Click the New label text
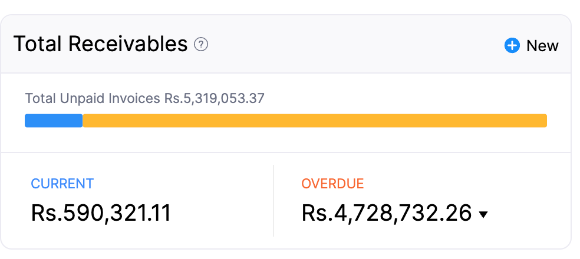Viewport: 580px width, 259px height. 542,46
